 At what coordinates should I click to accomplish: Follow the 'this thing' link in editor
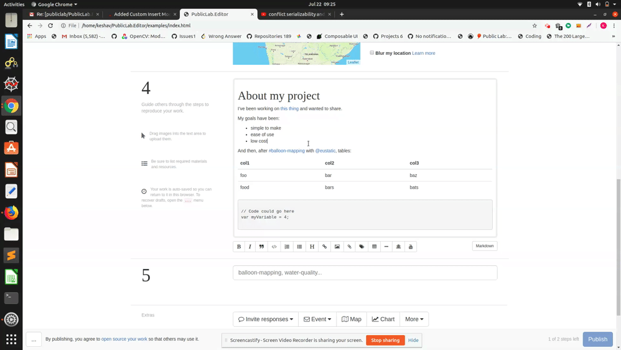coord(289,108)
